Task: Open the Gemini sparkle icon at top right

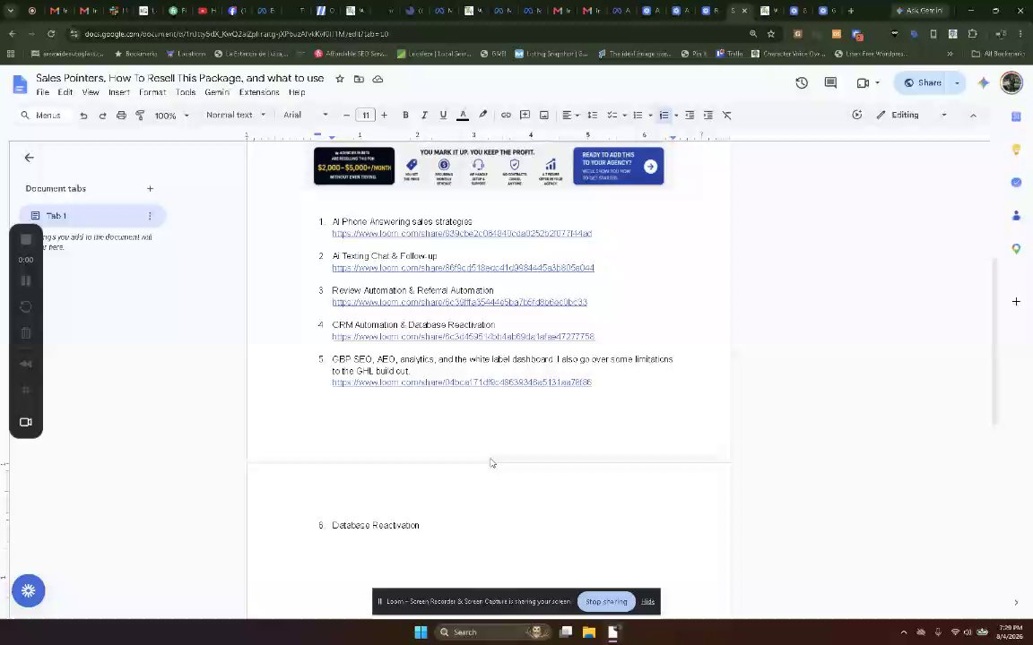Action: point(984,83)
